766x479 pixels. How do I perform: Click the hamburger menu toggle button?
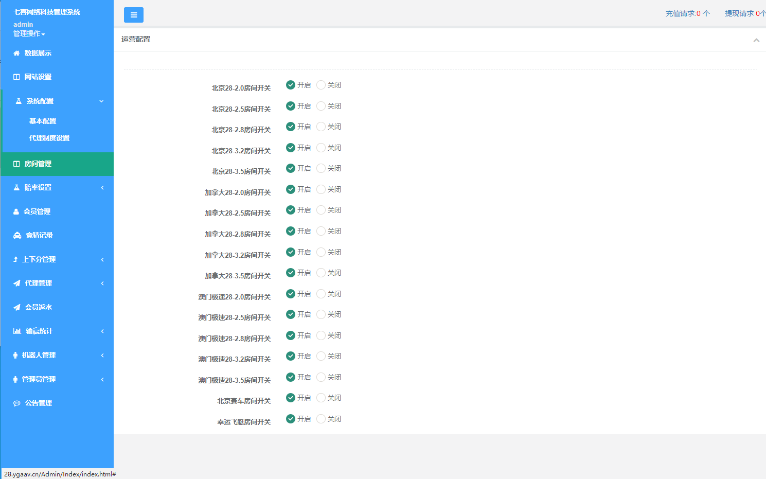coord(133,15)
